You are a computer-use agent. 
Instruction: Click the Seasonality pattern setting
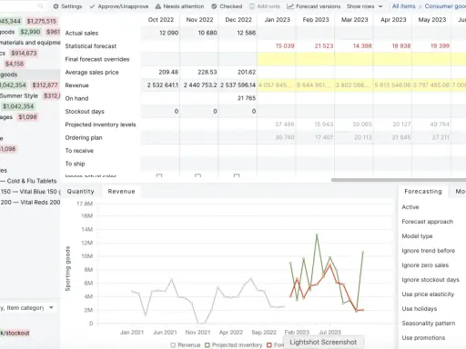click(429, 324)
